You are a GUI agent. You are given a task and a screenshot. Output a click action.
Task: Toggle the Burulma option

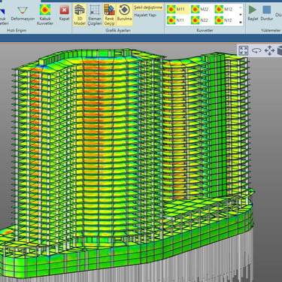click(125, 14)
